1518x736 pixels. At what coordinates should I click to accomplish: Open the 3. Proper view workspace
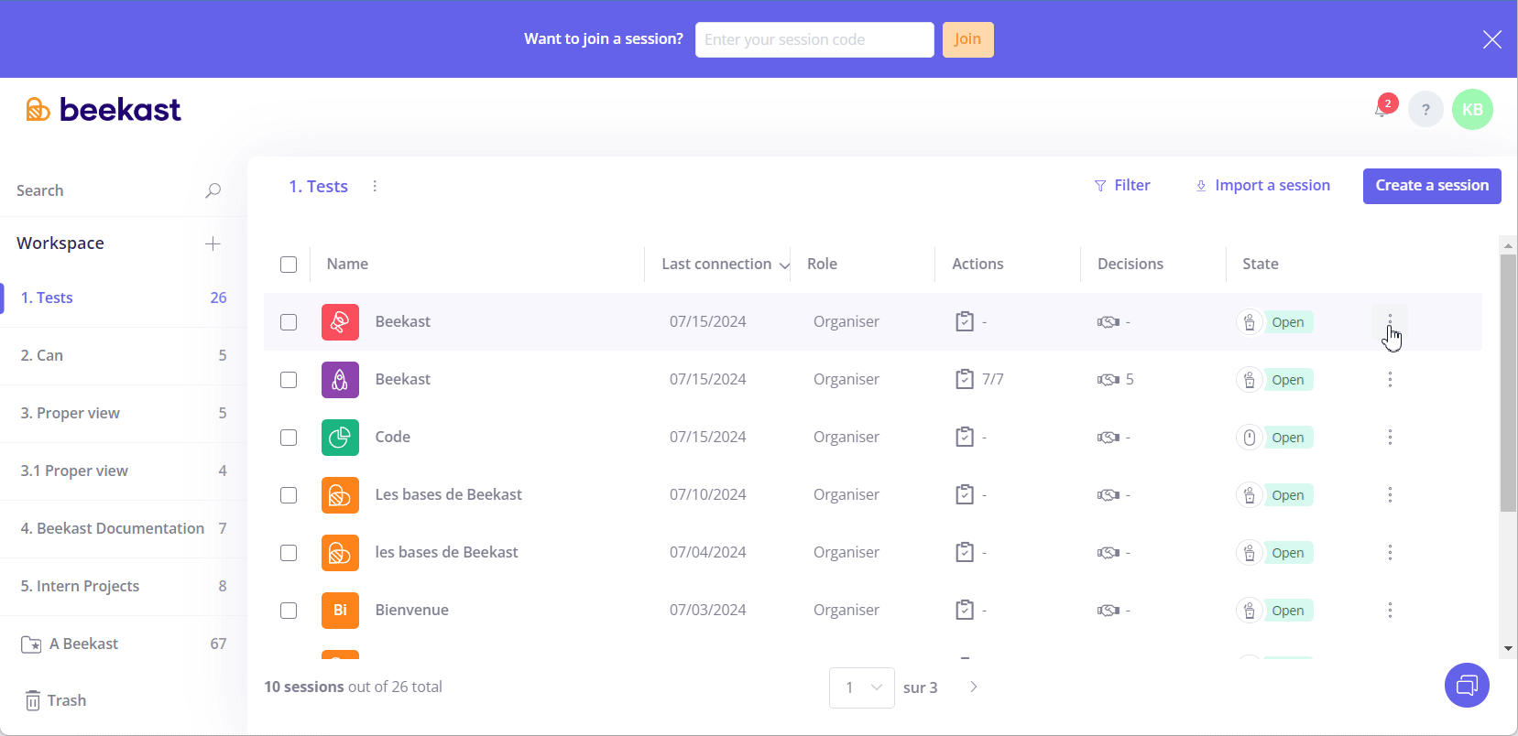coord(124,414)
